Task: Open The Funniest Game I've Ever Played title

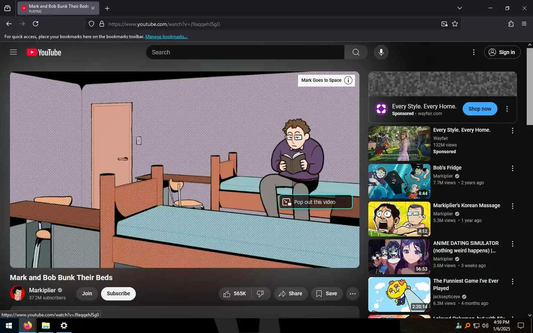Action: coord(466,285)
